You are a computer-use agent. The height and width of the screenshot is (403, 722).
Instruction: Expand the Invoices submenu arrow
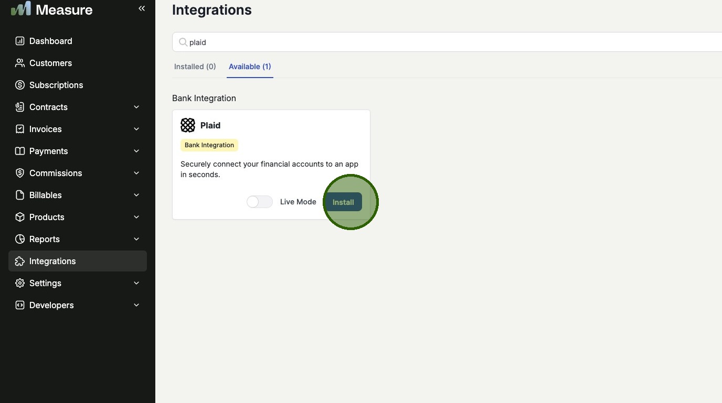pos(136,129)
